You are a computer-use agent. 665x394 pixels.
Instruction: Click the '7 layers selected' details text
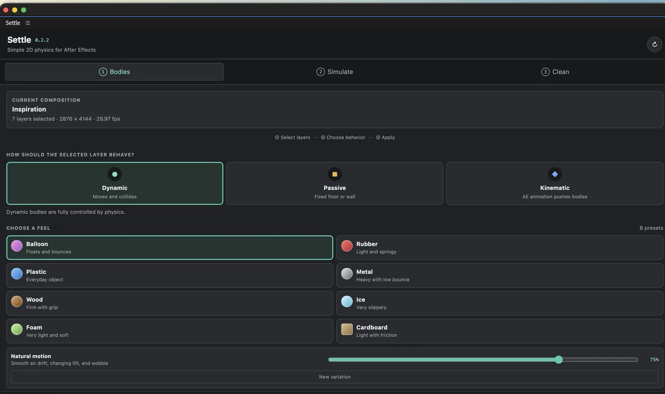click(66, 119)
